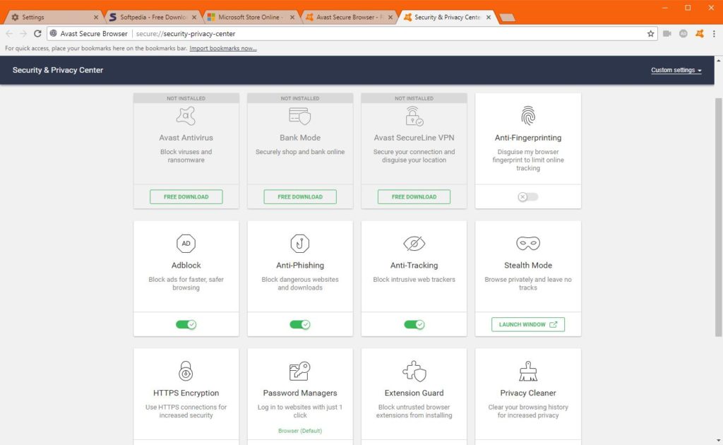The image size is (723, 445).
Task: Click the Password Managers key icon
Action: click(299, 371)
